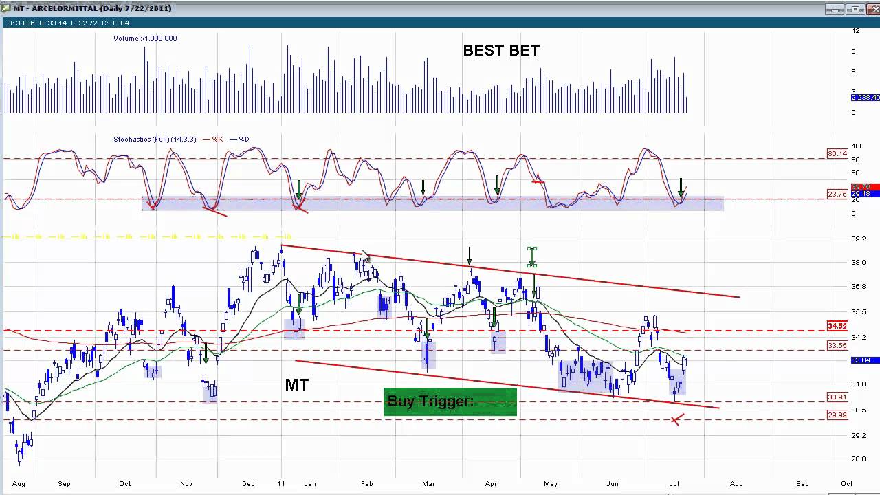Viewport: 880px width, 495px height.
Task: Click the 'Apr' label on the date axis
Action: coord(491,484)
